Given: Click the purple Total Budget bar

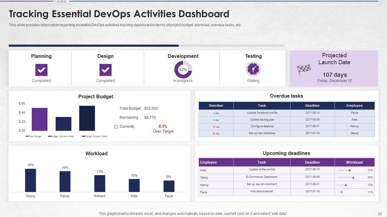Looking at the screenshot, I should (40, 119).
